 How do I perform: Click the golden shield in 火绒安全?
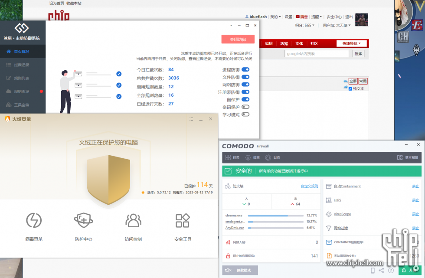[108, 180]
